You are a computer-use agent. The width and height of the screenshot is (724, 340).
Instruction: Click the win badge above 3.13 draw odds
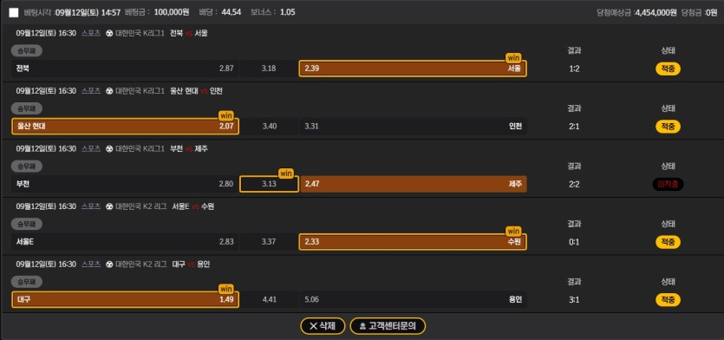pos(286,173)
